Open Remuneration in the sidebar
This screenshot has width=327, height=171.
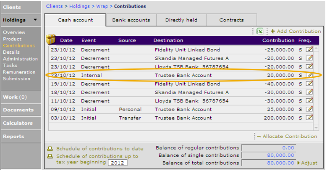point(19,72)
